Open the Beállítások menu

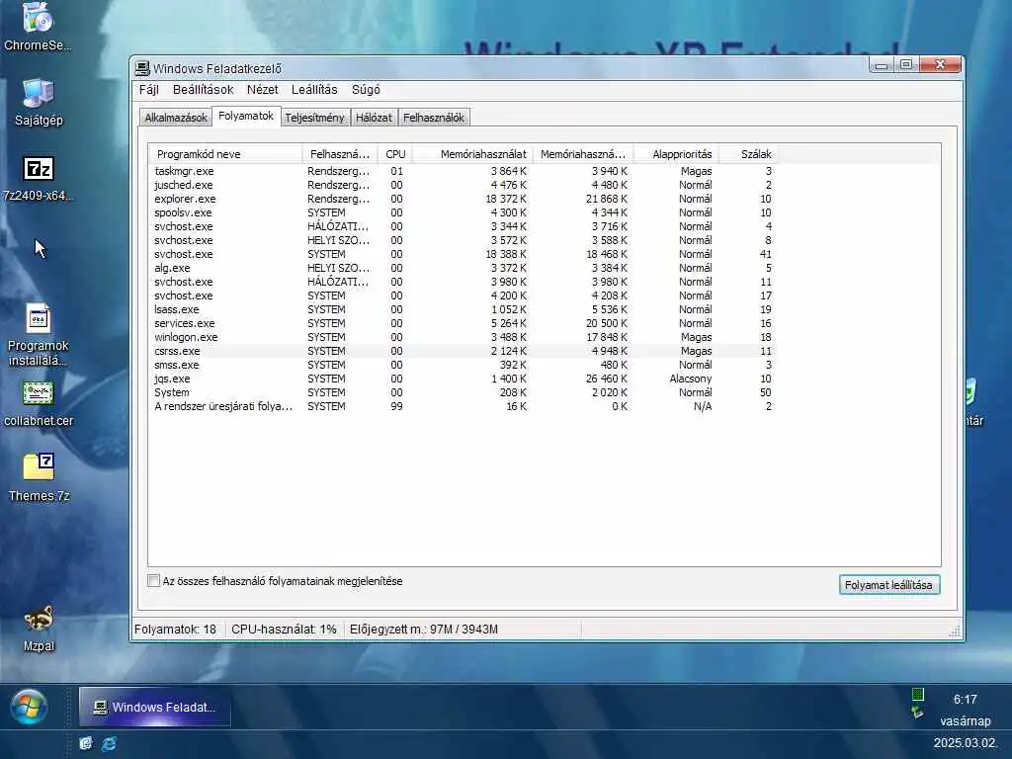pyautogui.click(x=203, y=90)
